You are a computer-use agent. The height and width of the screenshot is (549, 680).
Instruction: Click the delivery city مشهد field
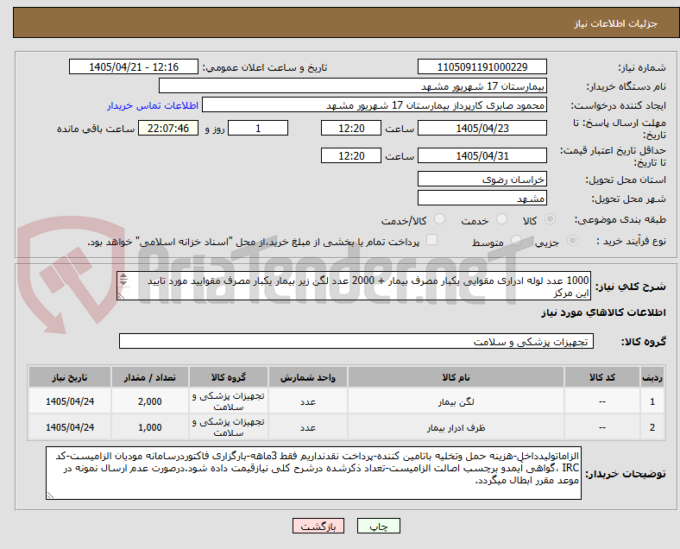[482, 199]
